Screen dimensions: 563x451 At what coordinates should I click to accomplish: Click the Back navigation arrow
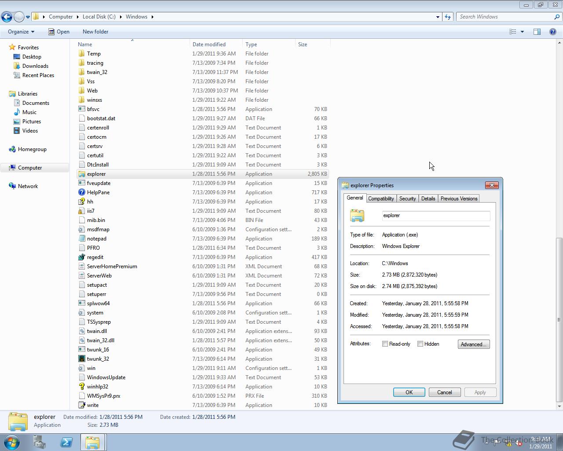[7, 17]
